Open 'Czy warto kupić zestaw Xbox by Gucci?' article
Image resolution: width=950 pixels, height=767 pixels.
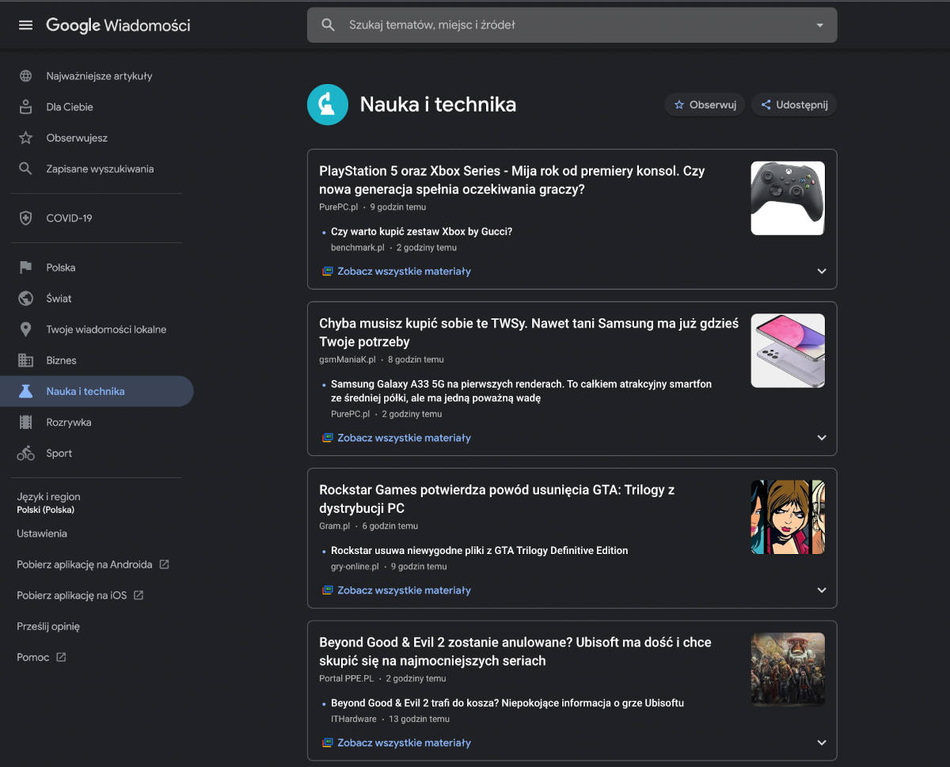[422, 231]
